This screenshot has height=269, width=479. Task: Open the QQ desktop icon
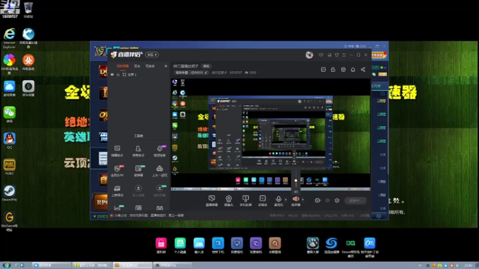coord(9,140)
